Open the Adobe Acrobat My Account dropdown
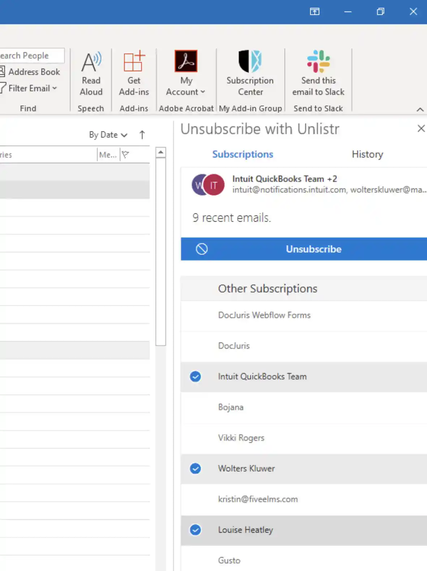This screenshot has height=571, width=427. pos(186,74)
